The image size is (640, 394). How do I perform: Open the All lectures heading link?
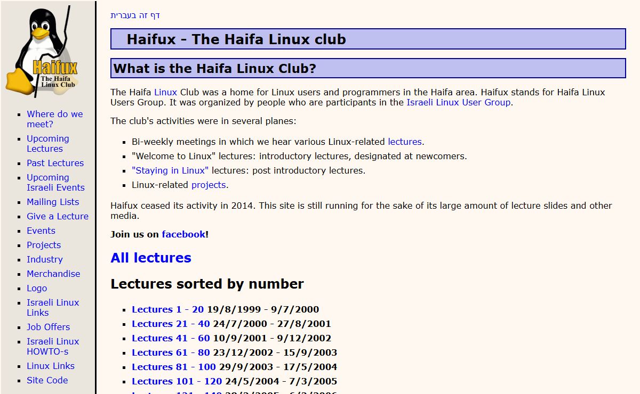[x=150, y=258]
